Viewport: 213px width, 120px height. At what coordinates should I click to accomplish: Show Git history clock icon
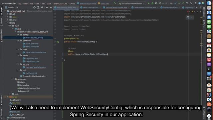(187, 3)
